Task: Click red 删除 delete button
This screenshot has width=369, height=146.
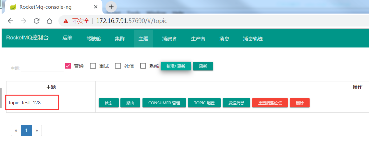Action: [x=300, y=103]
